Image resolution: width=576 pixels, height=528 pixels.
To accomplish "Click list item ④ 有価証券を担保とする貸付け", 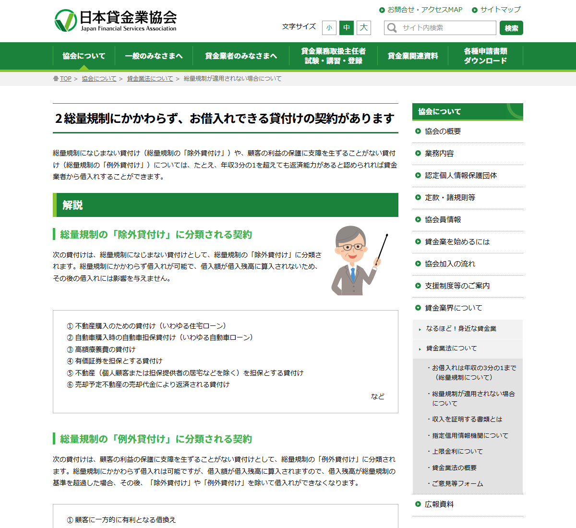I will [x=115, y=361].
